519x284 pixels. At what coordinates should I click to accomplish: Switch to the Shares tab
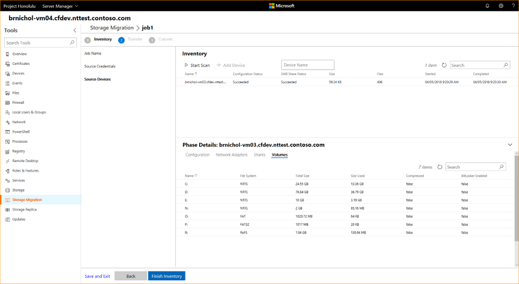pos(259,155)
